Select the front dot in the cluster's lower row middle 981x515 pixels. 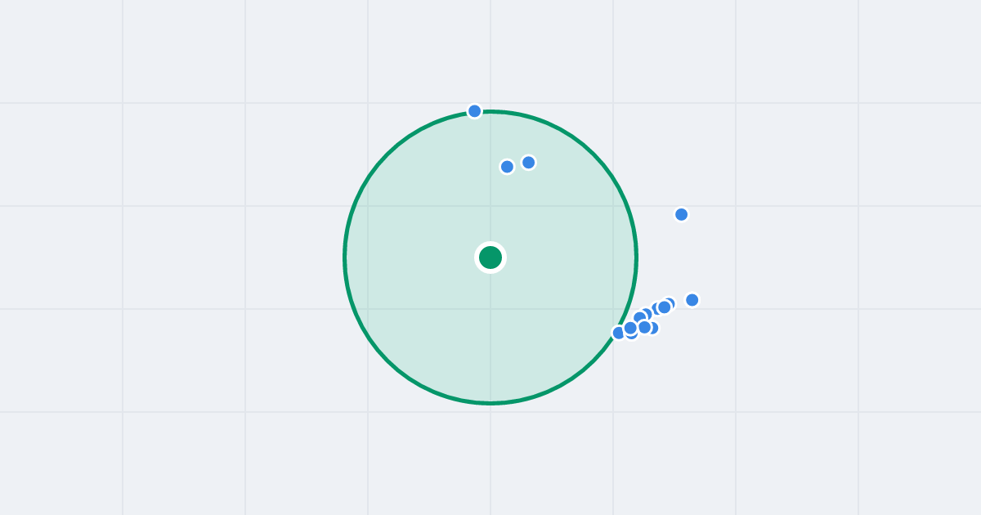click(x=644, y=327)
